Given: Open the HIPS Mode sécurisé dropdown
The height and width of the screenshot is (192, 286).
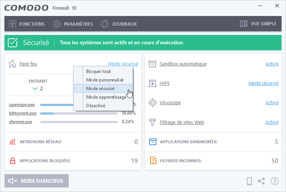Looking at the screenshot, I should point(263,83).
